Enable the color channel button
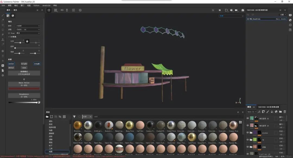The image size is (293, 158). (11, 64)
